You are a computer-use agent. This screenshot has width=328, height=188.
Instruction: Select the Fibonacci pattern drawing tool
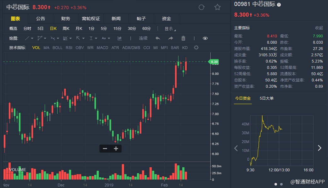53,38
